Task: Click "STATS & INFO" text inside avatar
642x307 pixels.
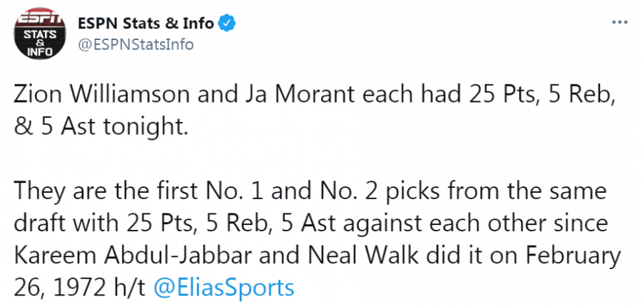Action: coord(34,41)
